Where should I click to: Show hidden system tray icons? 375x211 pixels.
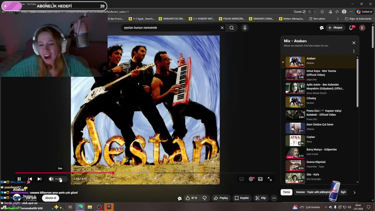pos(326,207)
